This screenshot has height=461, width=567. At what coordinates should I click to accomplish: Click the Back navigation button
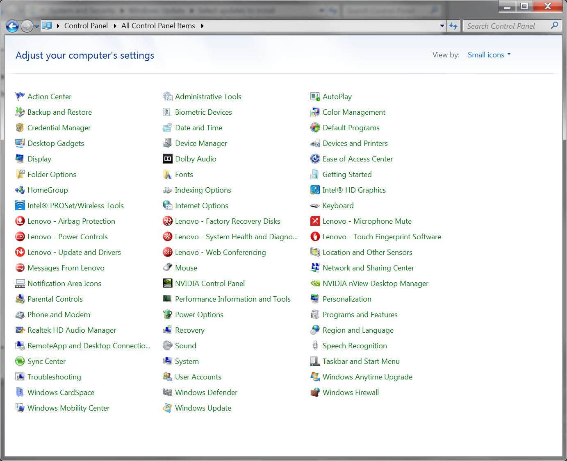(x=12, y=26)
